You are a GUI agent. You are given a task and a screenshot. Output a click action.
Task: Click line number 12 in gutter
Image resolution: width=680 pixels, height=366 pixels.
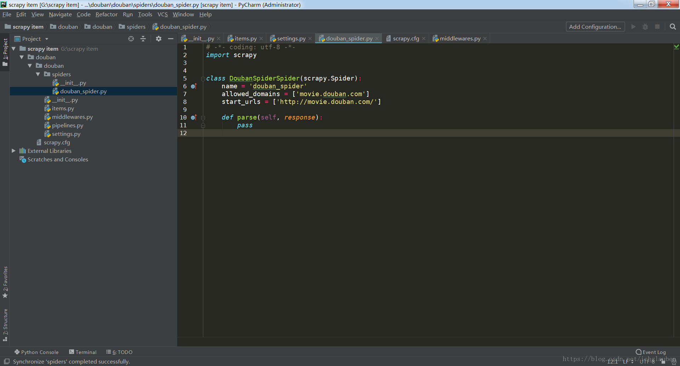[183, 133]
